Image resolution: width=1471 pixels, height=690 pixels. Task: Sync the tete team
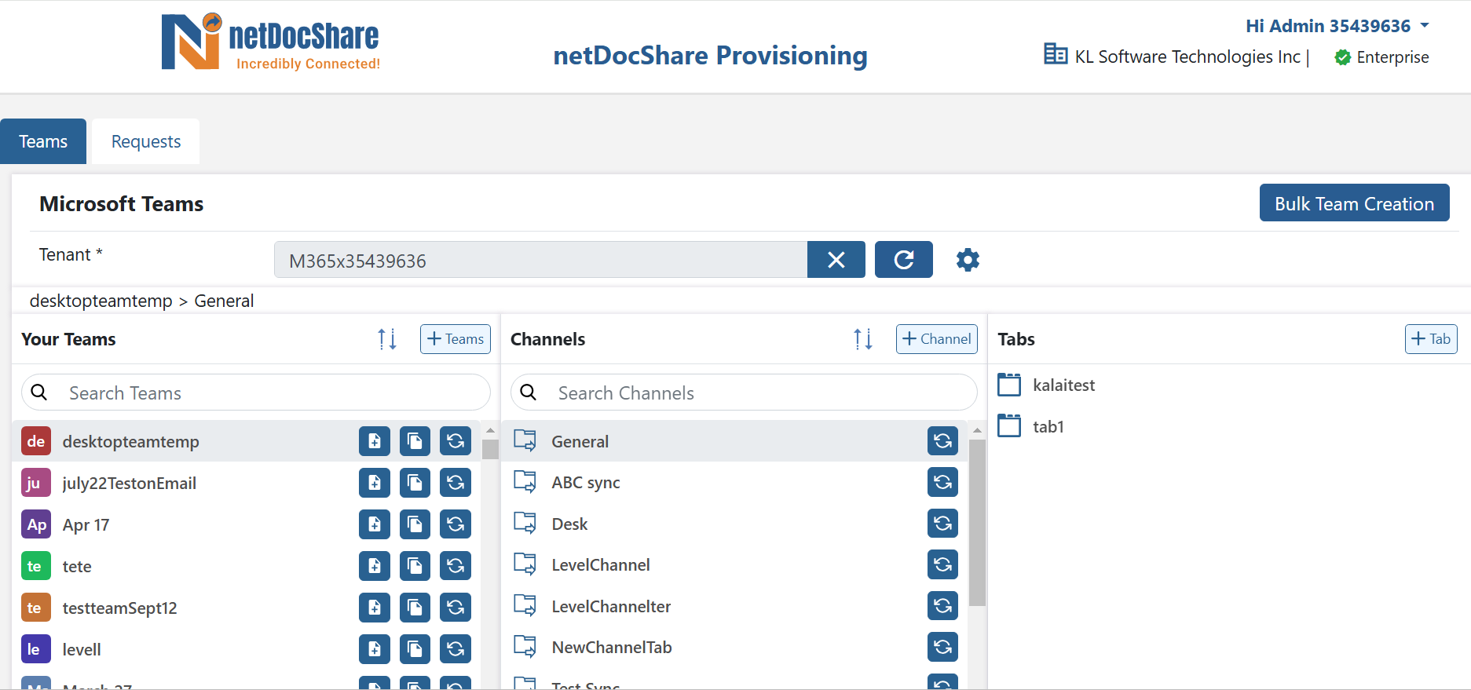(456, 566)
